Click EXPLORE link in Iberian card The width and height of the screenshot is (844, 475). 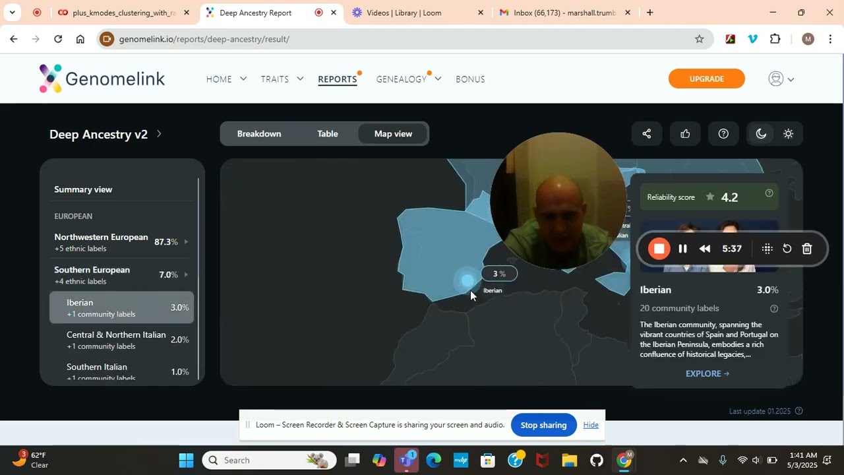(x=707, y=373)
